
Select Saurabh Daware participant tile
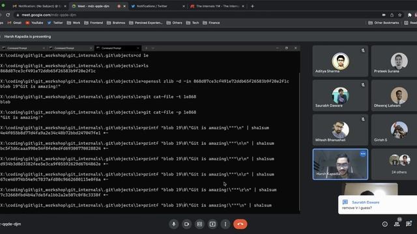click(340, 96)
